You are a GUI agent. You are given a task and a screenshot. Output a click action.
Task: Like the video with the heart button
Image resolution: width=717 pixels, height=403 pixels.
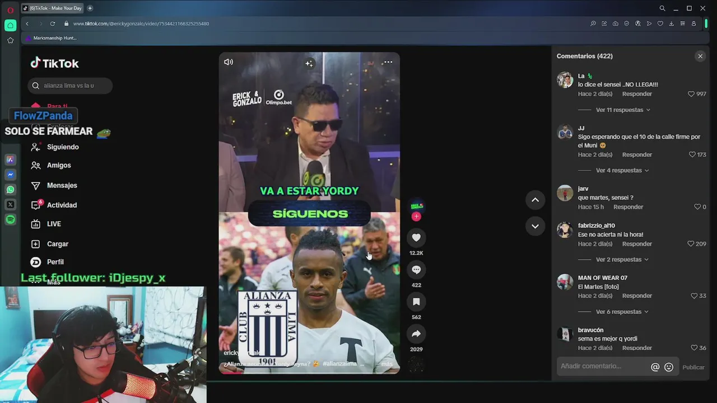[x=416, y=238]
